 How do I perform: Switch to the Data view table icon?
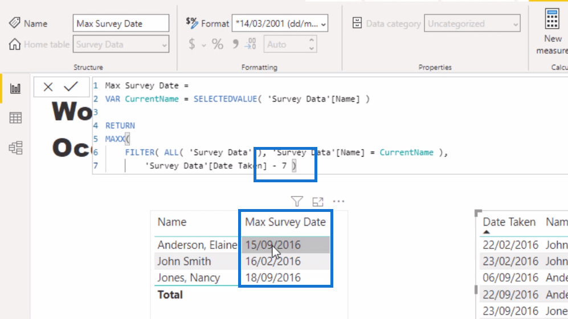tap(15, 118)
